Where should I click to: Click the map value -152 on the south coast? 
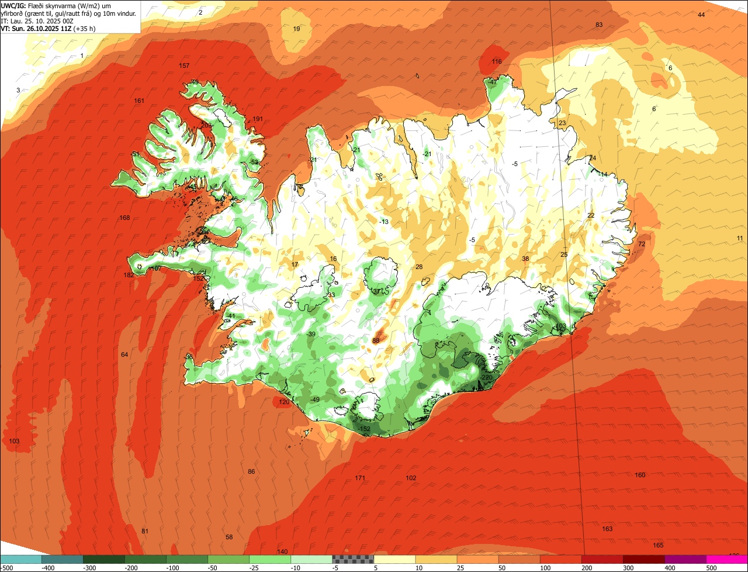tap(364, 429)
